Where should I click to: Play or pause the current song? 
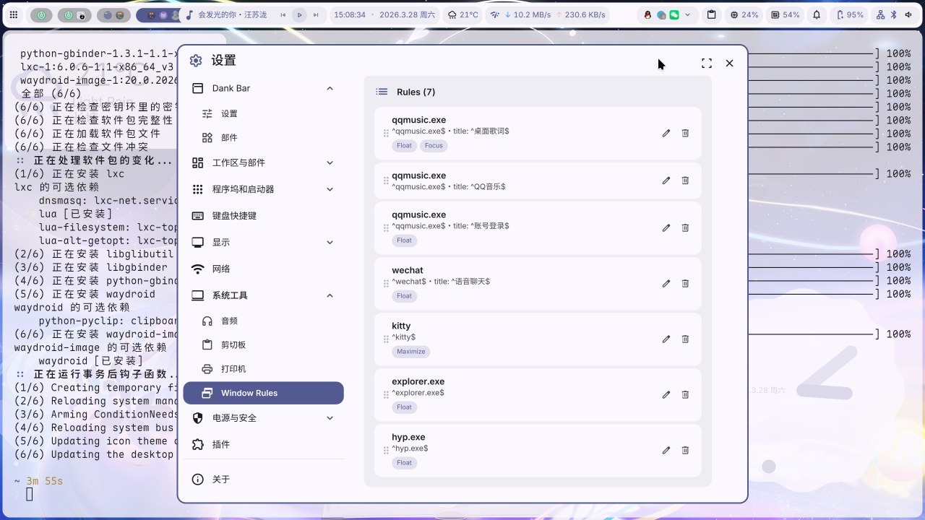tap(299, 14)
